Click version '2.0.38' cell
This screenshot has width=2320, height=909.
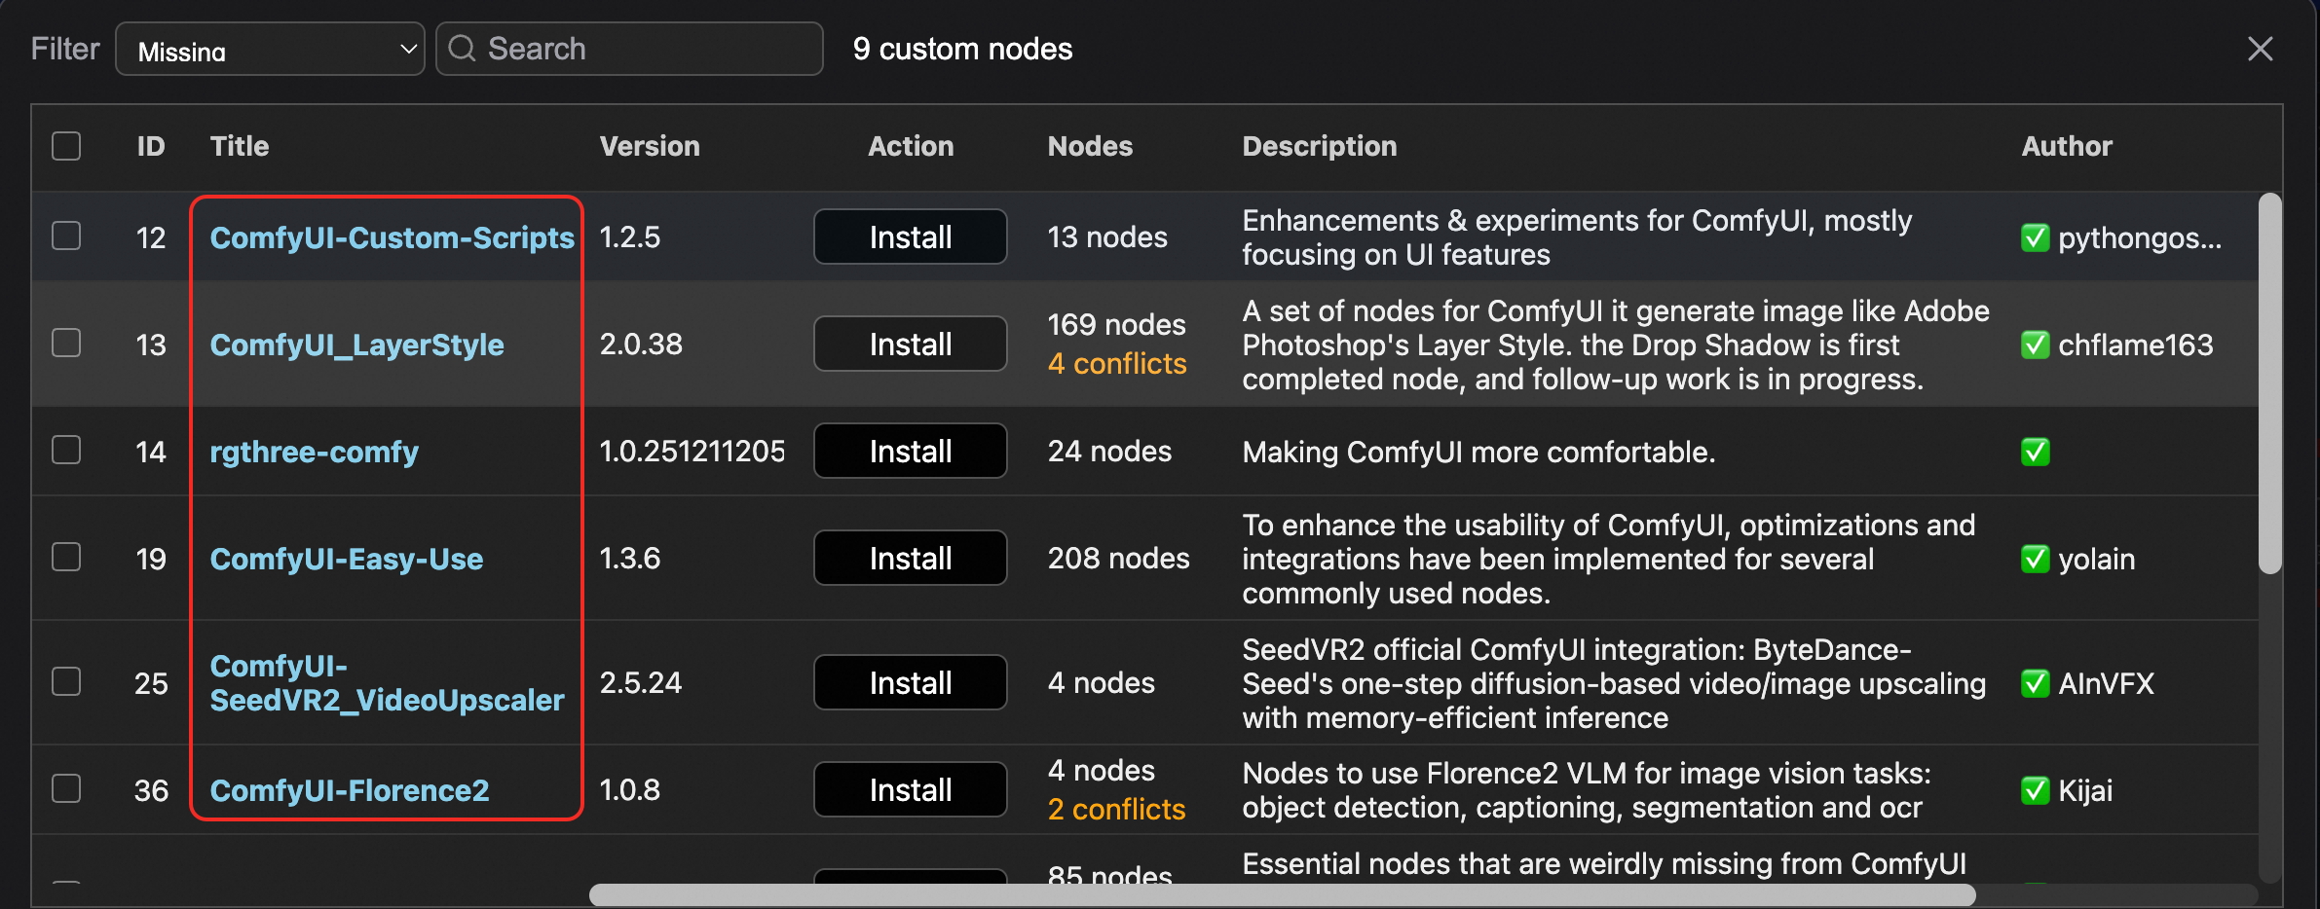(x=641, y=345)
